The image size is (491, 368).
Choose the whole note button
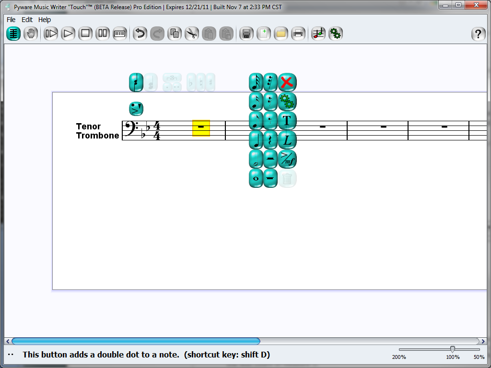point(256,178)
